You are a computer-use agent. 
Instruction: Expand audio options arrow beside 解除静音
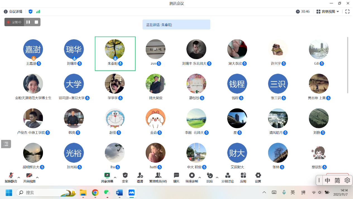click(19, 177)
